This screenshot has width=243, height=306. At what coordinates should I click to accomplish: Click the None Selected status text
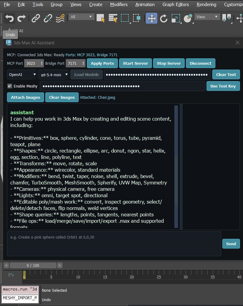54,290
